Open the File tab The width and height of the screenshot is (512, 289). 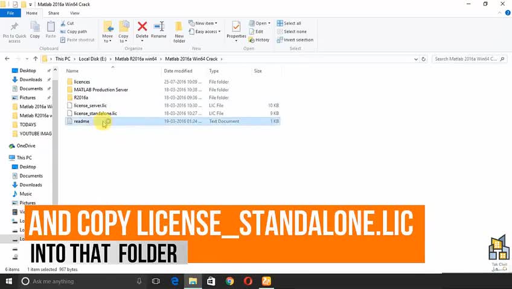(10, 13)
